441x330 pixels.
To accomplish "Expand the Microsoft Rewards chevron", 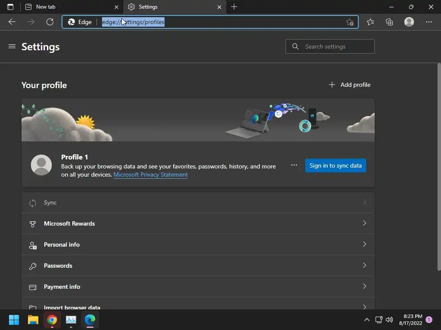I will [364, 223].
